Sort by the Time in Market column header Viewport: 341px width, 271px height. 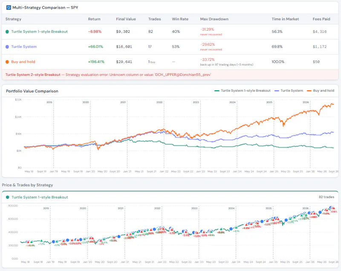(285, 19)
